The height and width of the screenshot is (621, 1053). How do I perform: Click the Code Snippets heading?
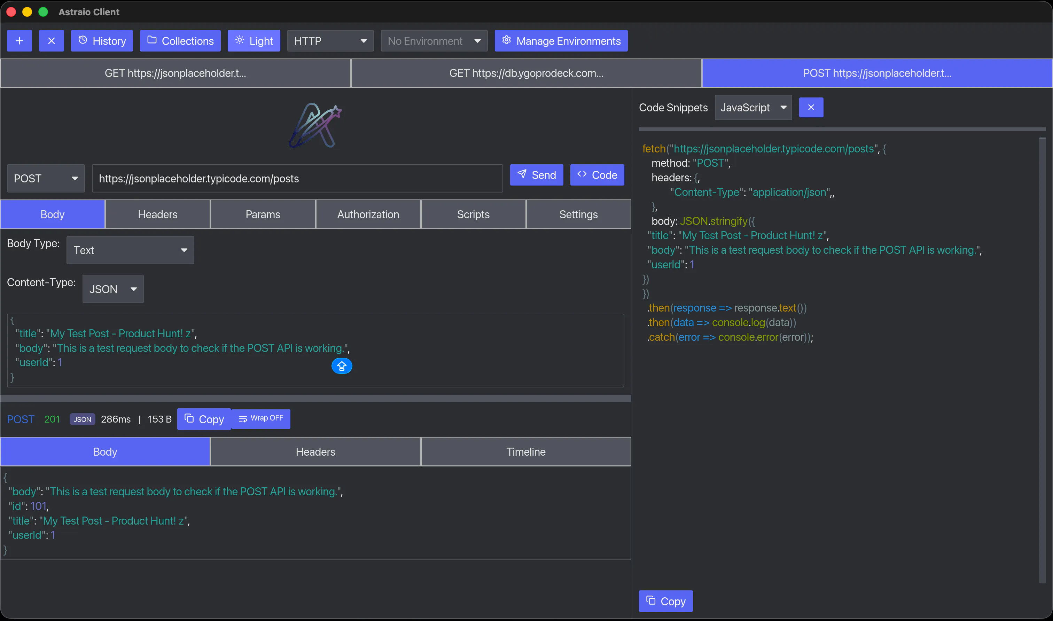673,108
